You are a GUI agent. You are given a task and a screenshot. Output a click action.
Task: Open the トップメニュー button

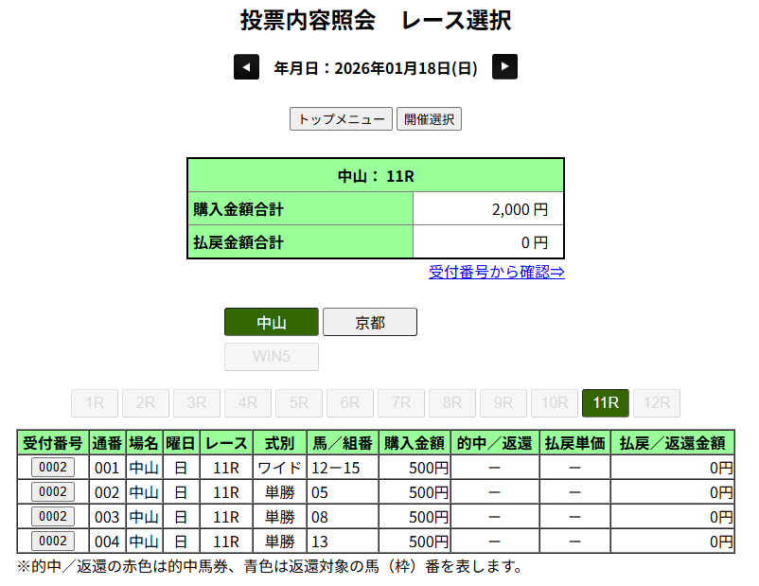point(341,119)
